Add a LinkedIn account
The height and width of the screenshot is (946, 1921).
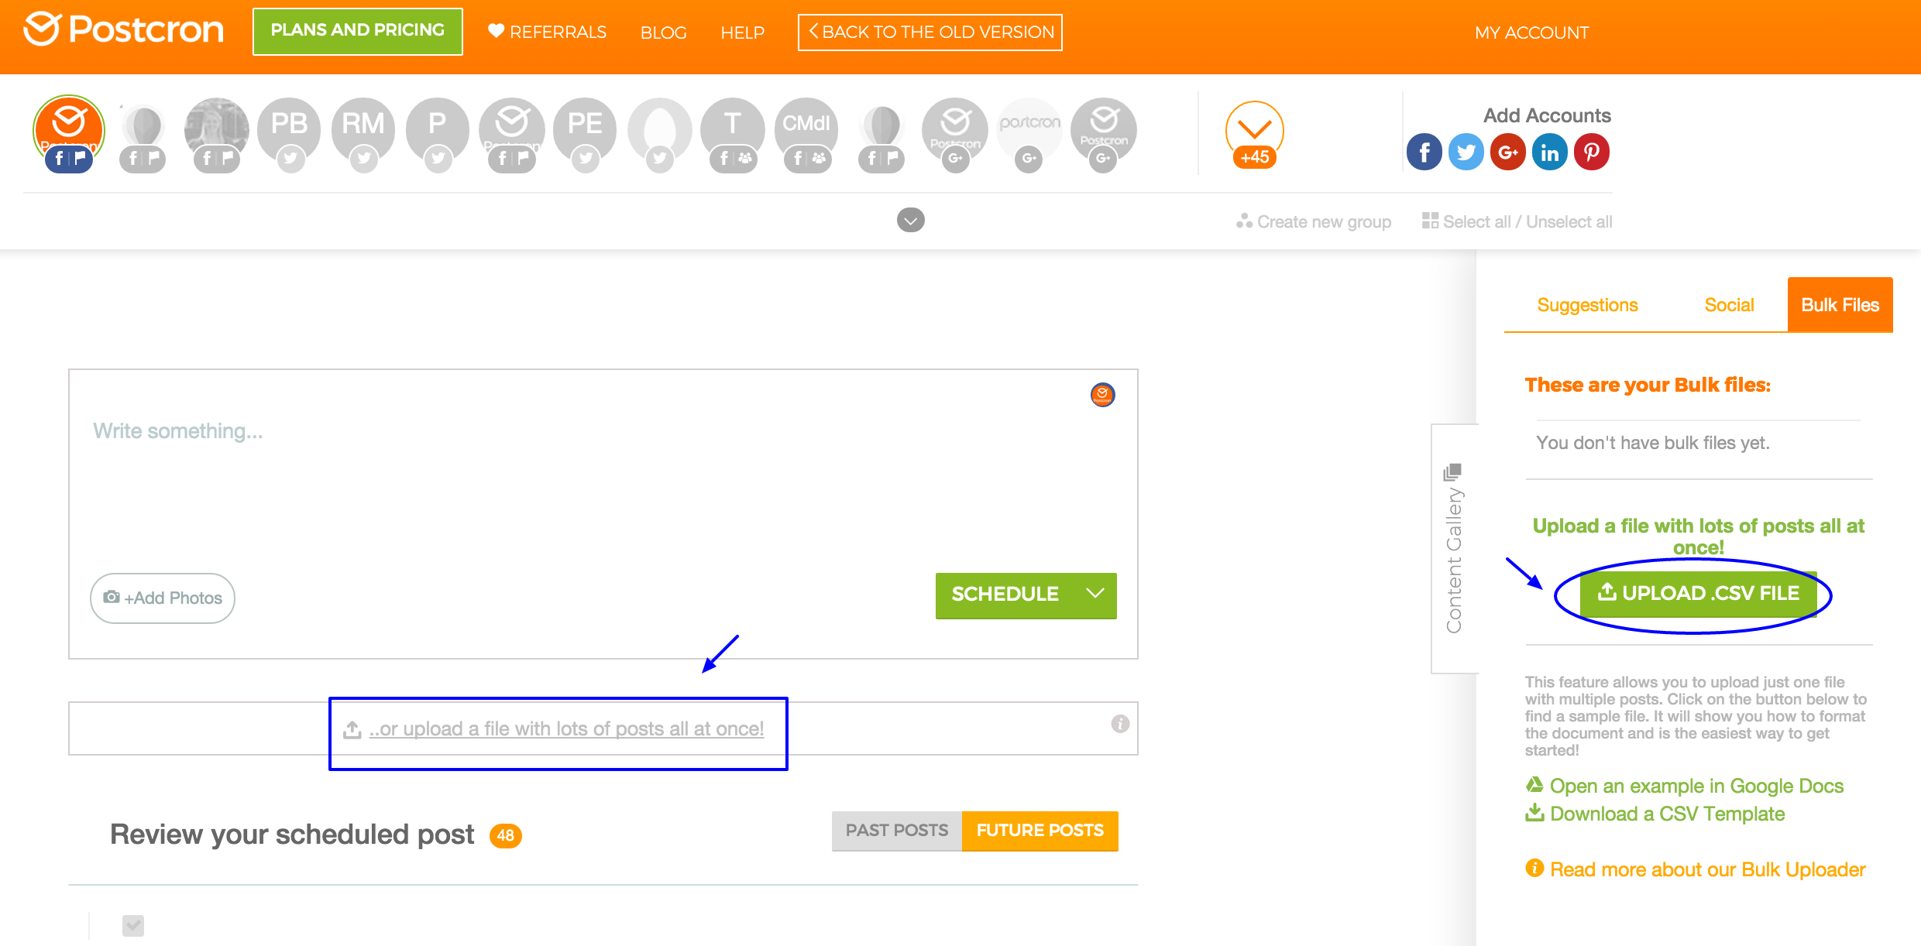[x=1549, y=152]
